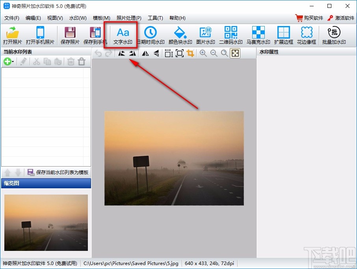357x269 pixels.
Task: Click the grey delete trash icon
Action: click(x=71, y=61)
